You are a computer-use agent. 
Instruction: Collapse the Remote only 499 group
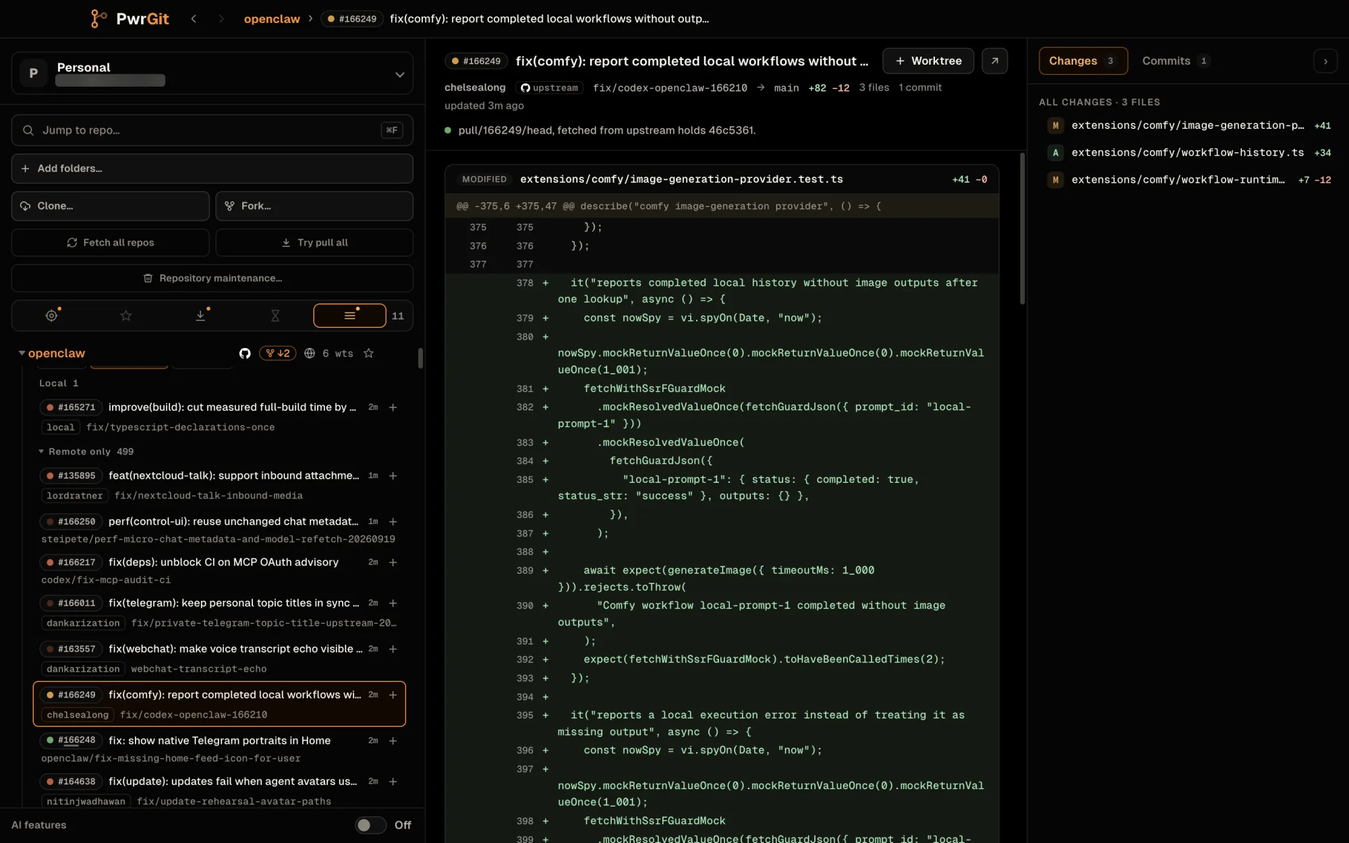point(41,451)
